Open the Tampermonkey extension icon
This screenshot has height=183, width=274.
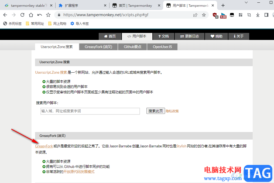click(232, 15)
